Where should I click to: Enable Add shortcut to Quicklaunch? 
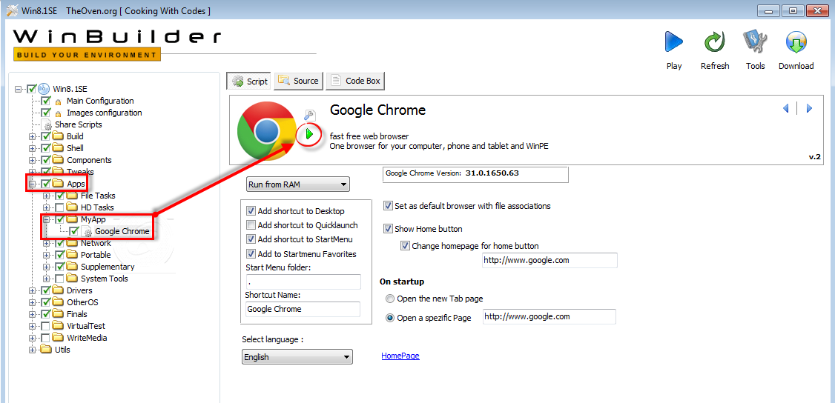click(x=251, y=225)
